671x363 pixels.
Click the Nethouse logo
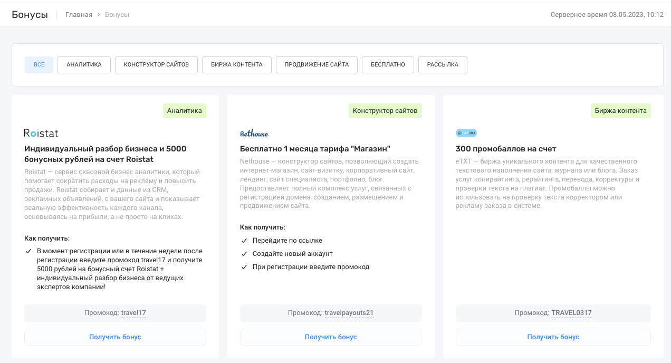[254, 133]
